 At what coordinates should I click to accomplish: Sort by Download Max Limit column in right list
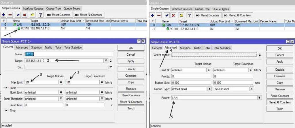coord(247,21)
